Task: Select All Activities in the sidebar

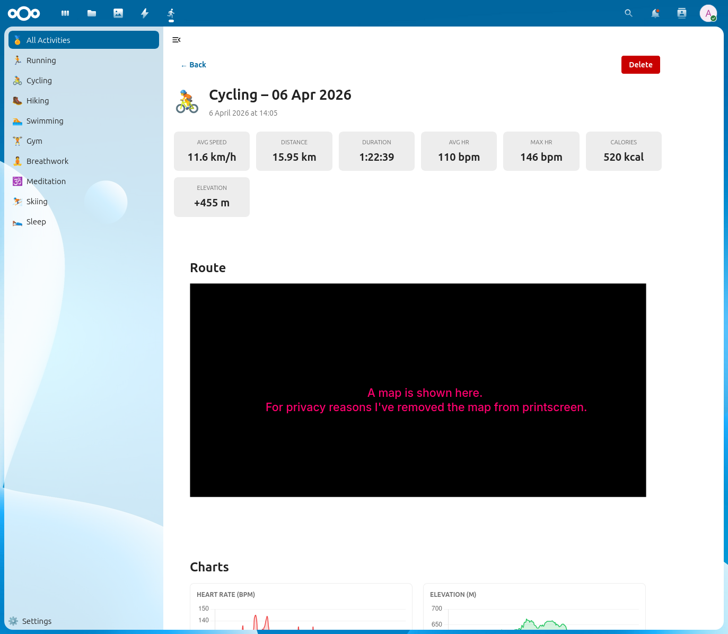Action: (48, 40)
